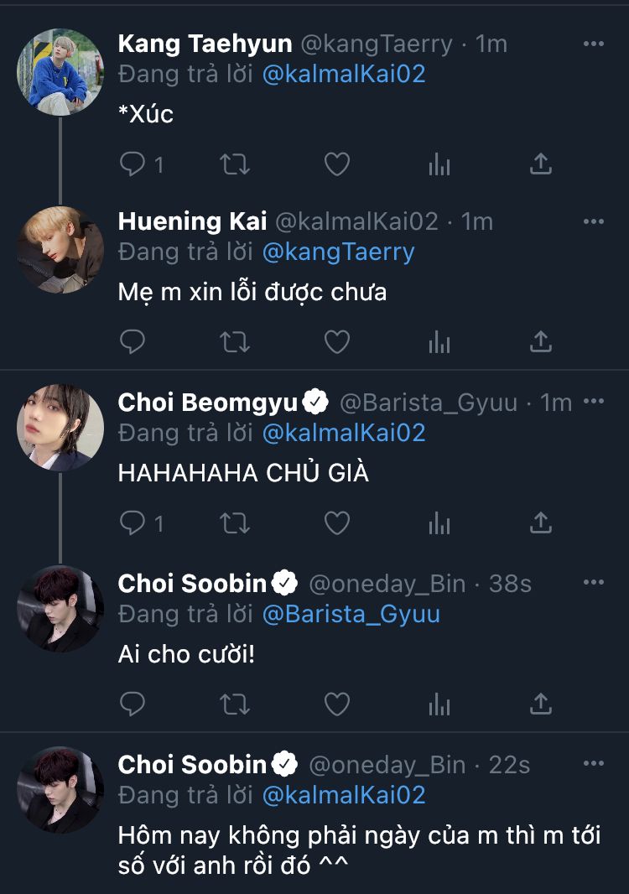Open Huening Kai's profile avatar
This screenshot has height=894, width=629.
coord(60,250)
